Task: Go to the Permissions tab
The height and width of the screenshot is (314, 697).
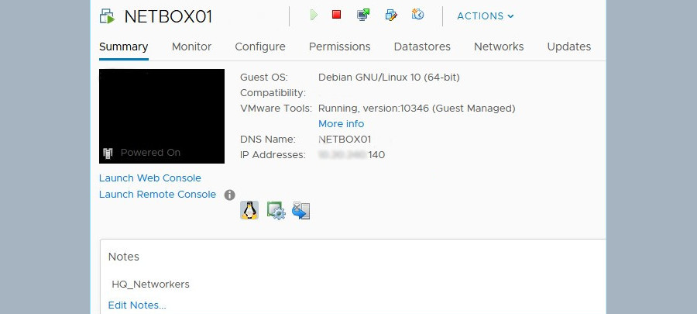Action: 339,47
